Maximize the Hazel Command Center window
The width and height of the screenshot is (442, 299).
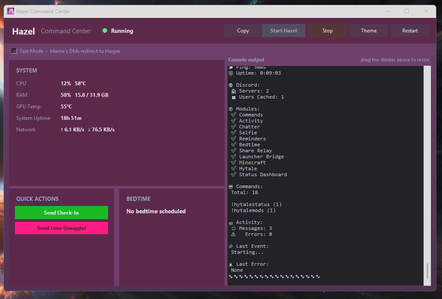(x=407, y=11)
